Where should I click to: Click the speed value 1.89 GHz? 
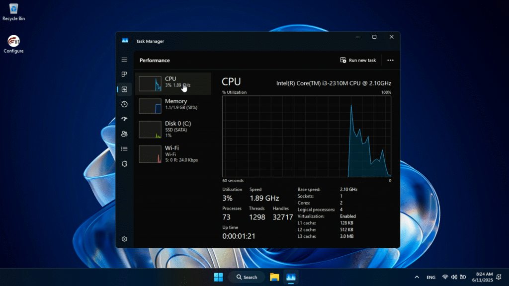[264, 198]
